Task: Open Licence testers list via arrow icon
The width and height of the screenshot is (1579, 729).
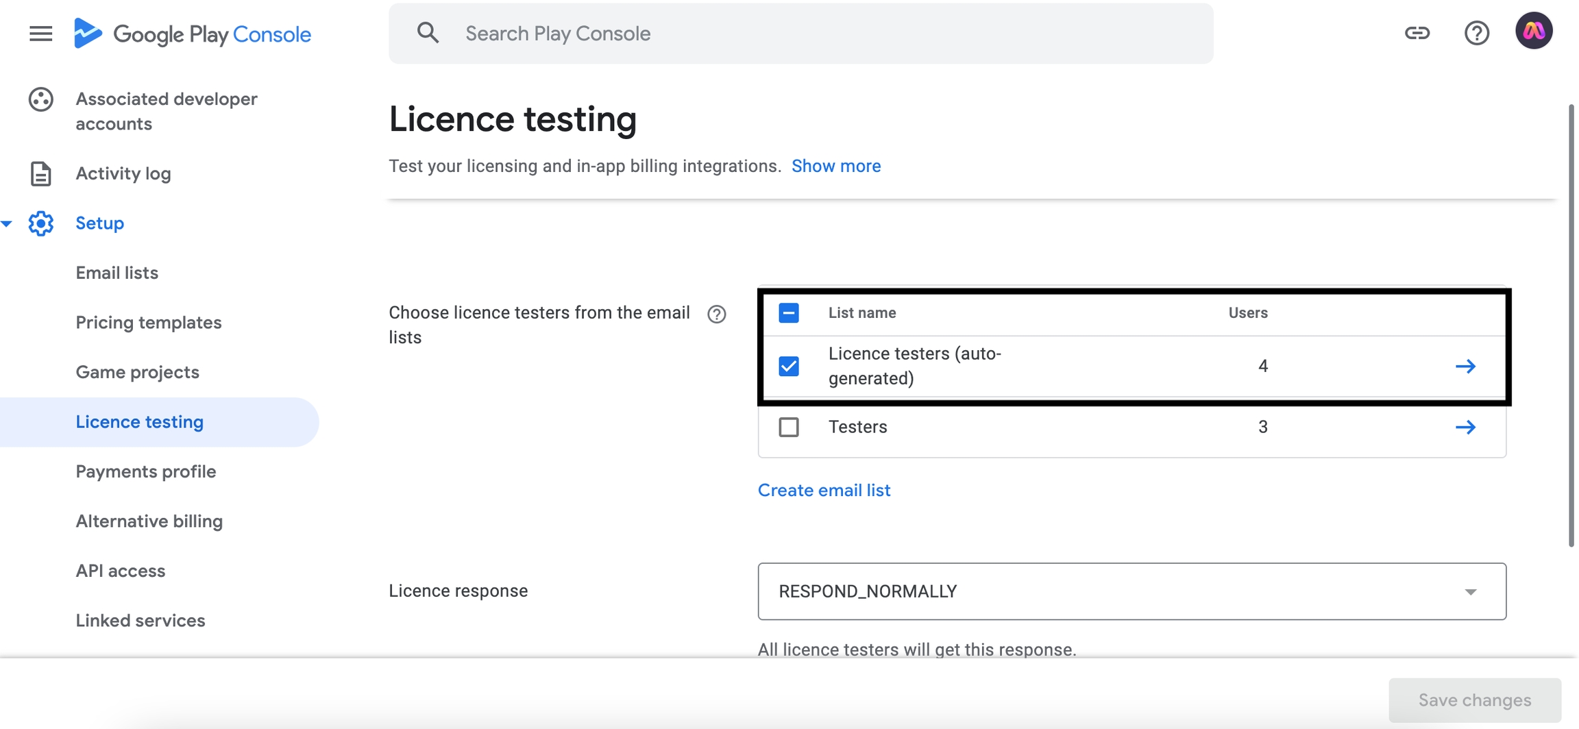Action: (x=1465, y=367)
